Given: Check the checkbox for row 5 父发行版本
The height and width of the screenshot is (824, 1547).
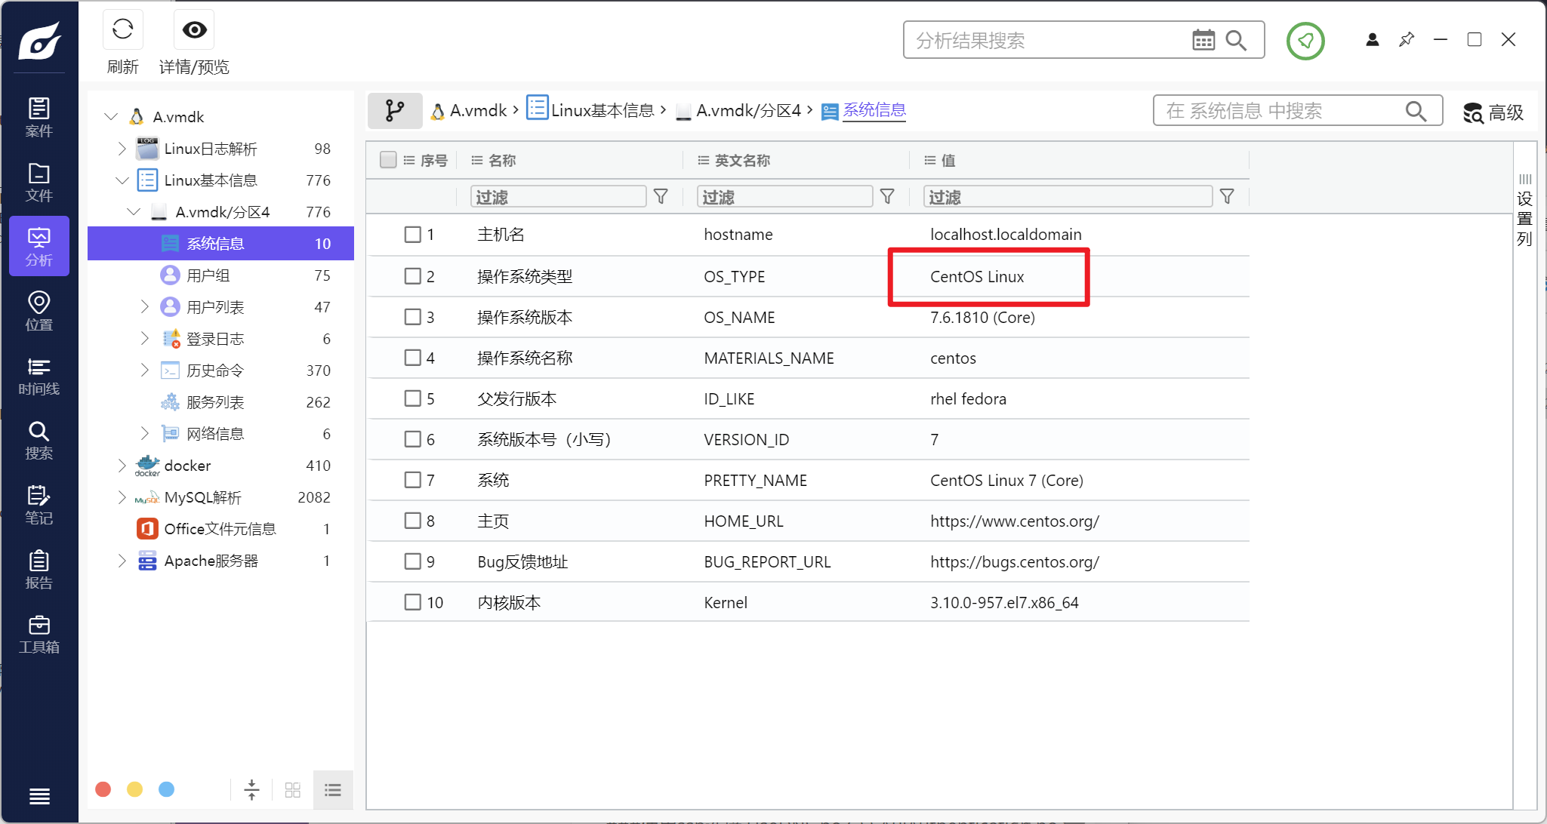Looking at the screenshot, I should 412,398.
